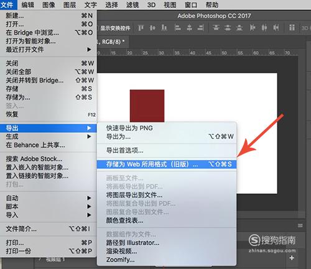
Task: Choose 打开为智能对象... menu item
Action: click(49, 41)
